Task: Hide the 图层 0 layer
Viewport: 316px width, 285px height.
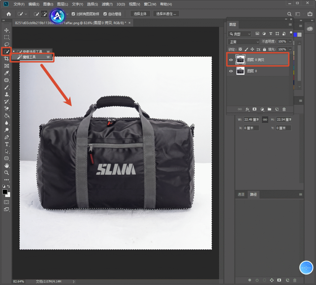Action: [231, 71]
